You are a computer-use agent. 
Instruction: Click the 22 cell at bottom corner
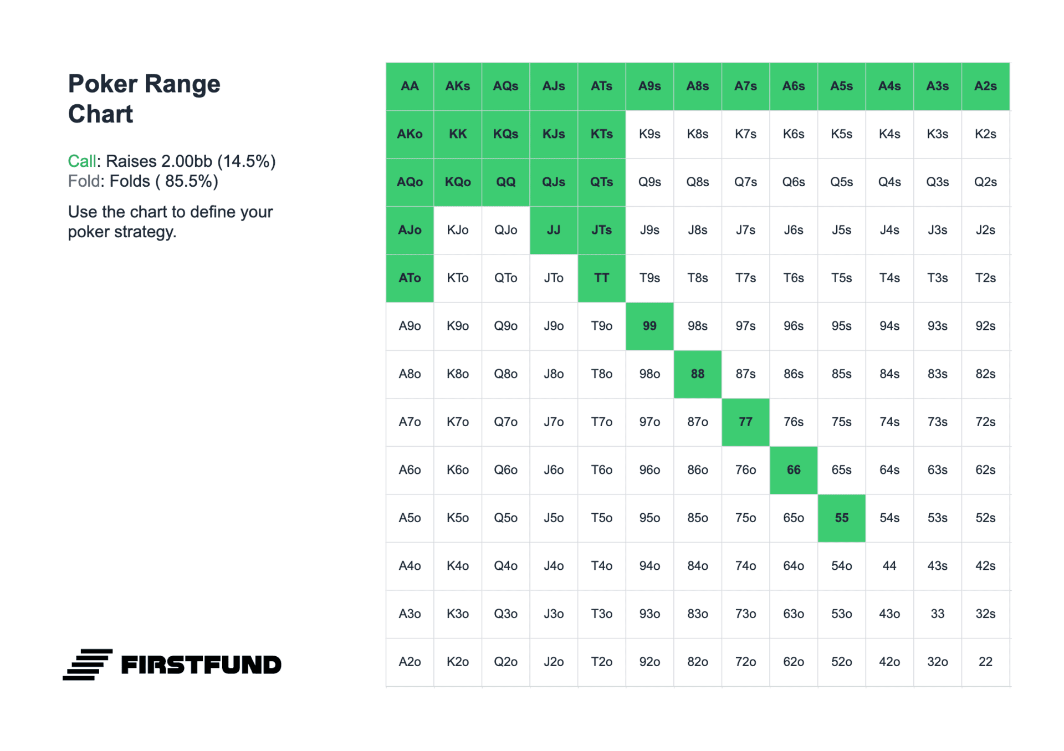[x=985, y=662]
